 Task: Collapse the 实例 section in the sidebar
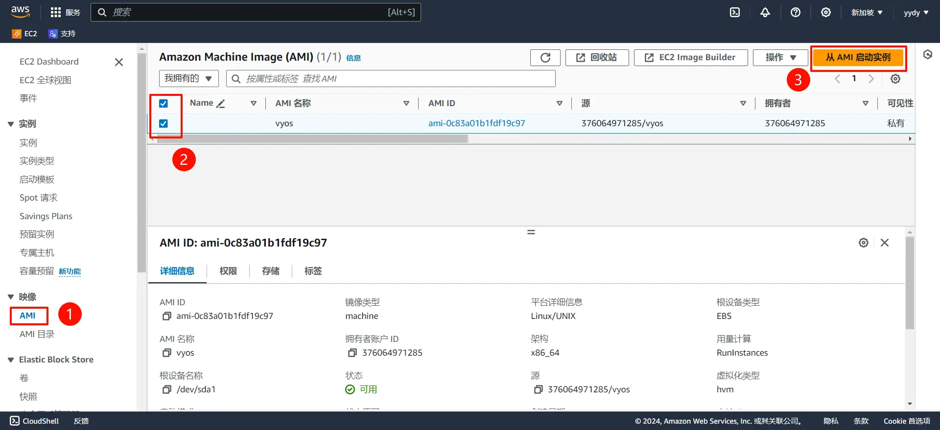(x=11, y=124)
